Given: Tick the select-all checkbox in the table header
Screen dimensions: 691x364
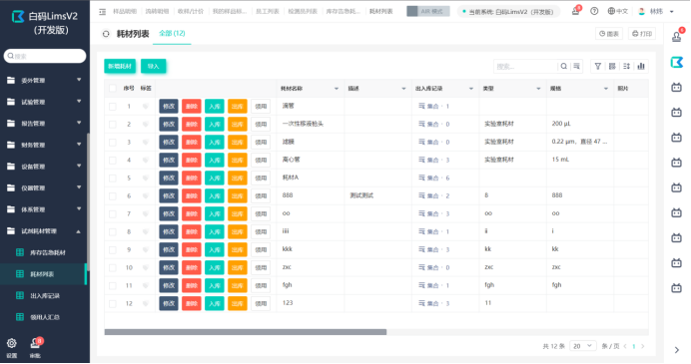Looking at the screenshot, I should 113,89.
